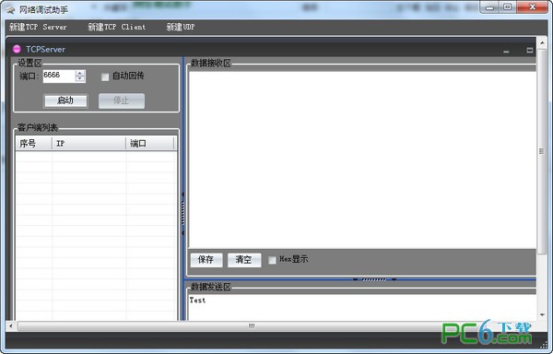Maximize the 网络调试助手 main window
Screen dimensions: 553x354
coord(507,7)
